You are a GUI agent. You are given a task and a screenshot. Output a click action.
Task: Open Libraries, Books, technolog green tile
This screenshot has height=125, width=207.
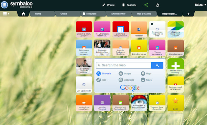click(x=176, y=66)
